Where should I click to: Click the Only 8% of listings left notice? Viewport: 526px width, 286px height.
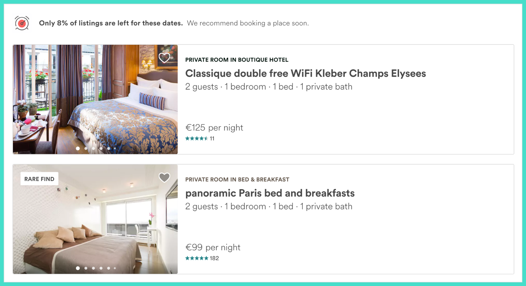tap(111, 23)
